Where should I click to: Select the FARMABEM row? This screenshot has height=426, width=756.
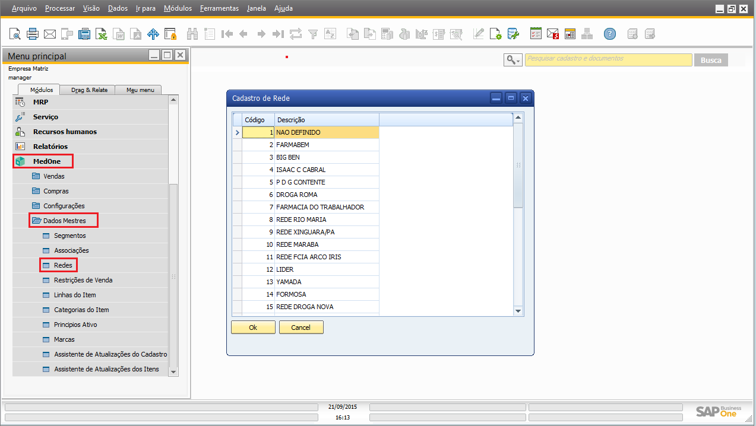(x=305, y=145)
